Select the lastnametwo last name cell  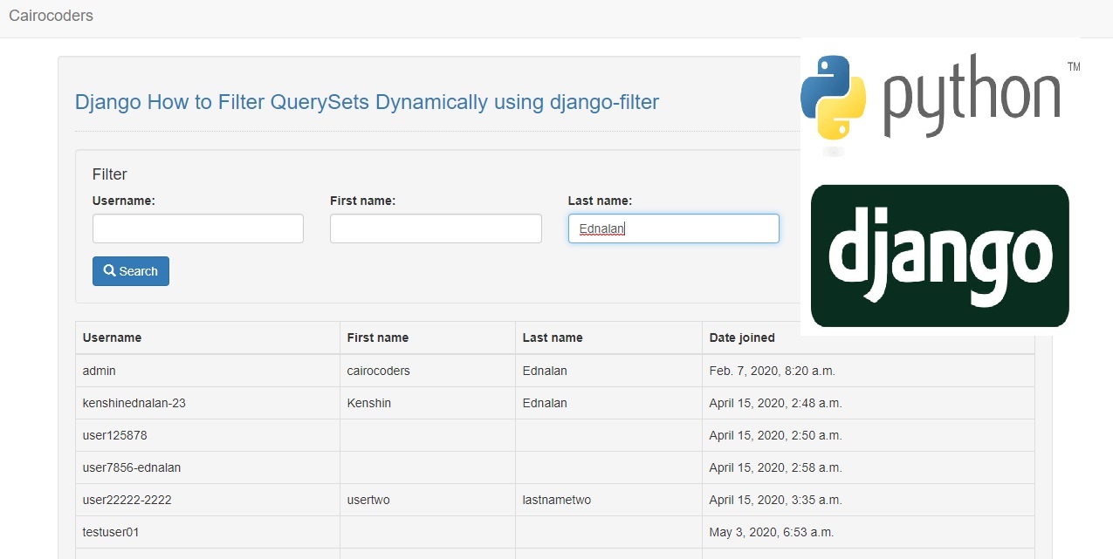pyautogui.click(x=608, y=500)
